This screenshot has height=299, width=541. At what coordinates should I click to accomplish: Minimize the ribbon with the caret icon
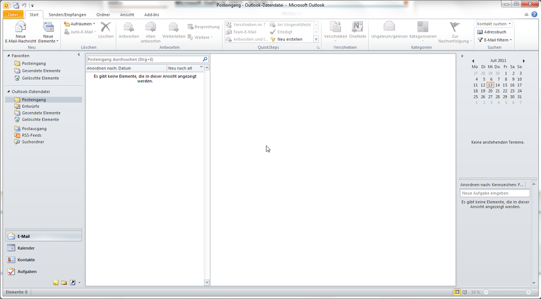526,15
